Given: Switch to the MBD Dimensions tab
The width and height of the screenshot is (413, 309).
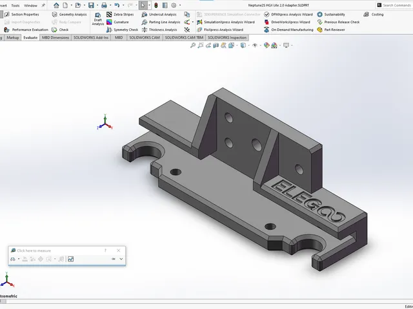Looking at the screenshot, I should click(x=55, y=37).
